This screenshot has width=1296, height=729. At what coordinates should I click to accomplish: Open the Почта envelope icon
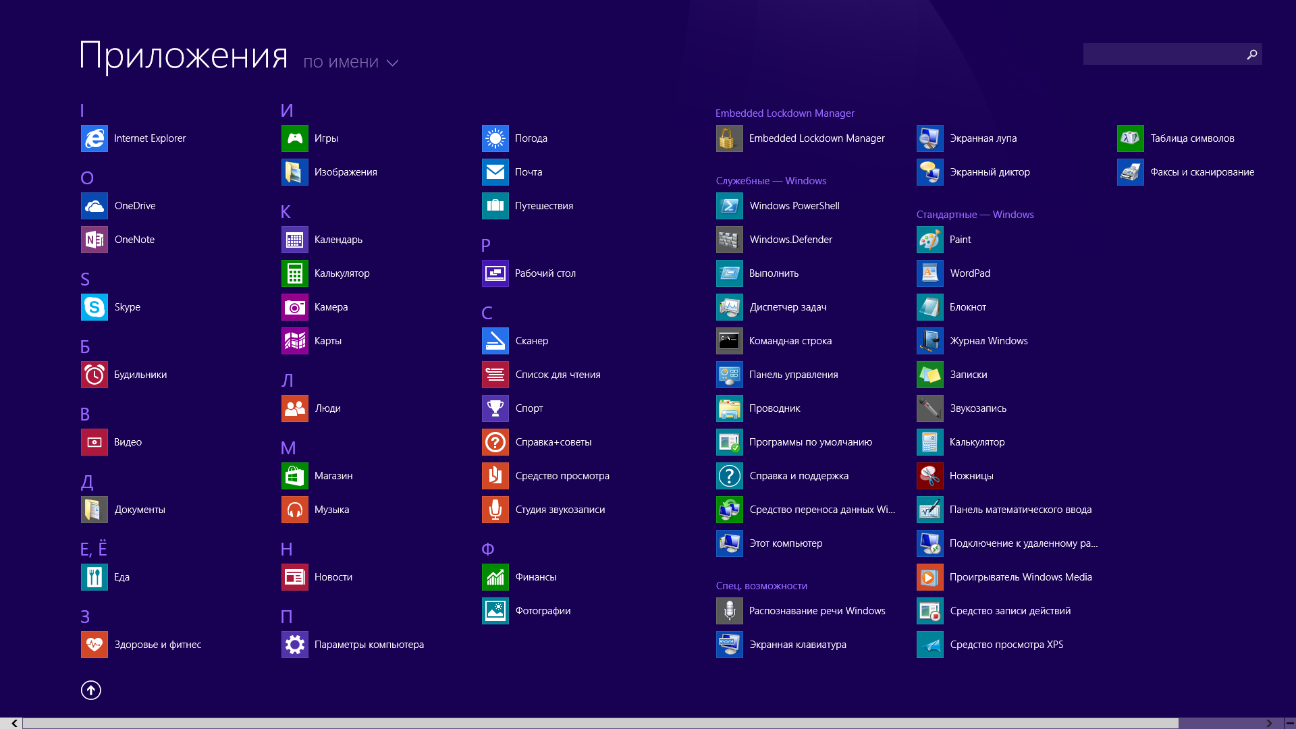coord(495,172)
